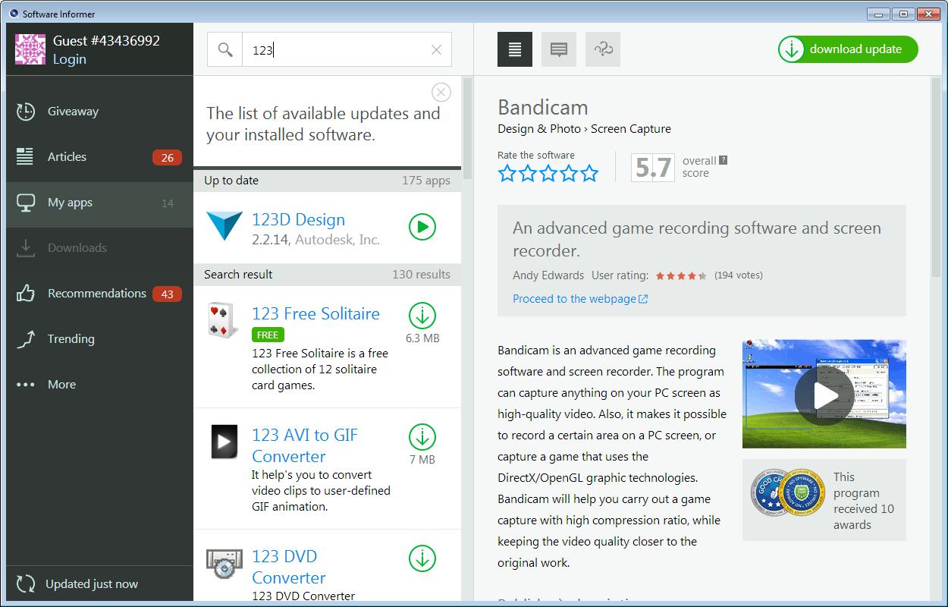
Task: Download 123 Free Solitaire via arrow icon
Action: tap(422, 315)
